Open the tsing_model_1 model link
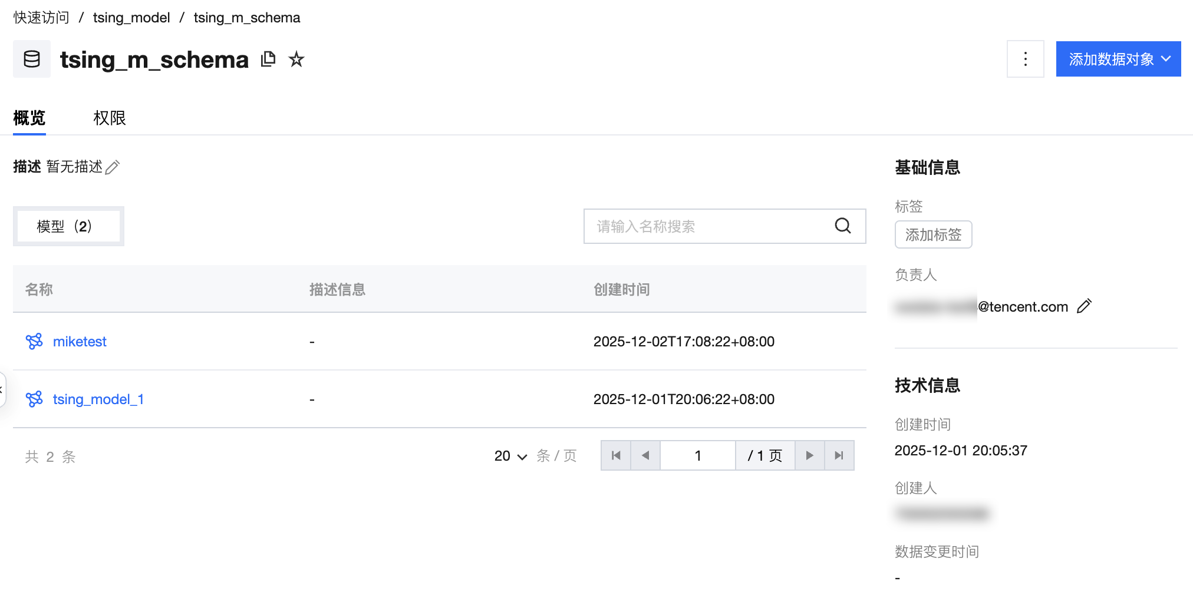This screenshot has height=615, width=1193. tap(98, 399)
